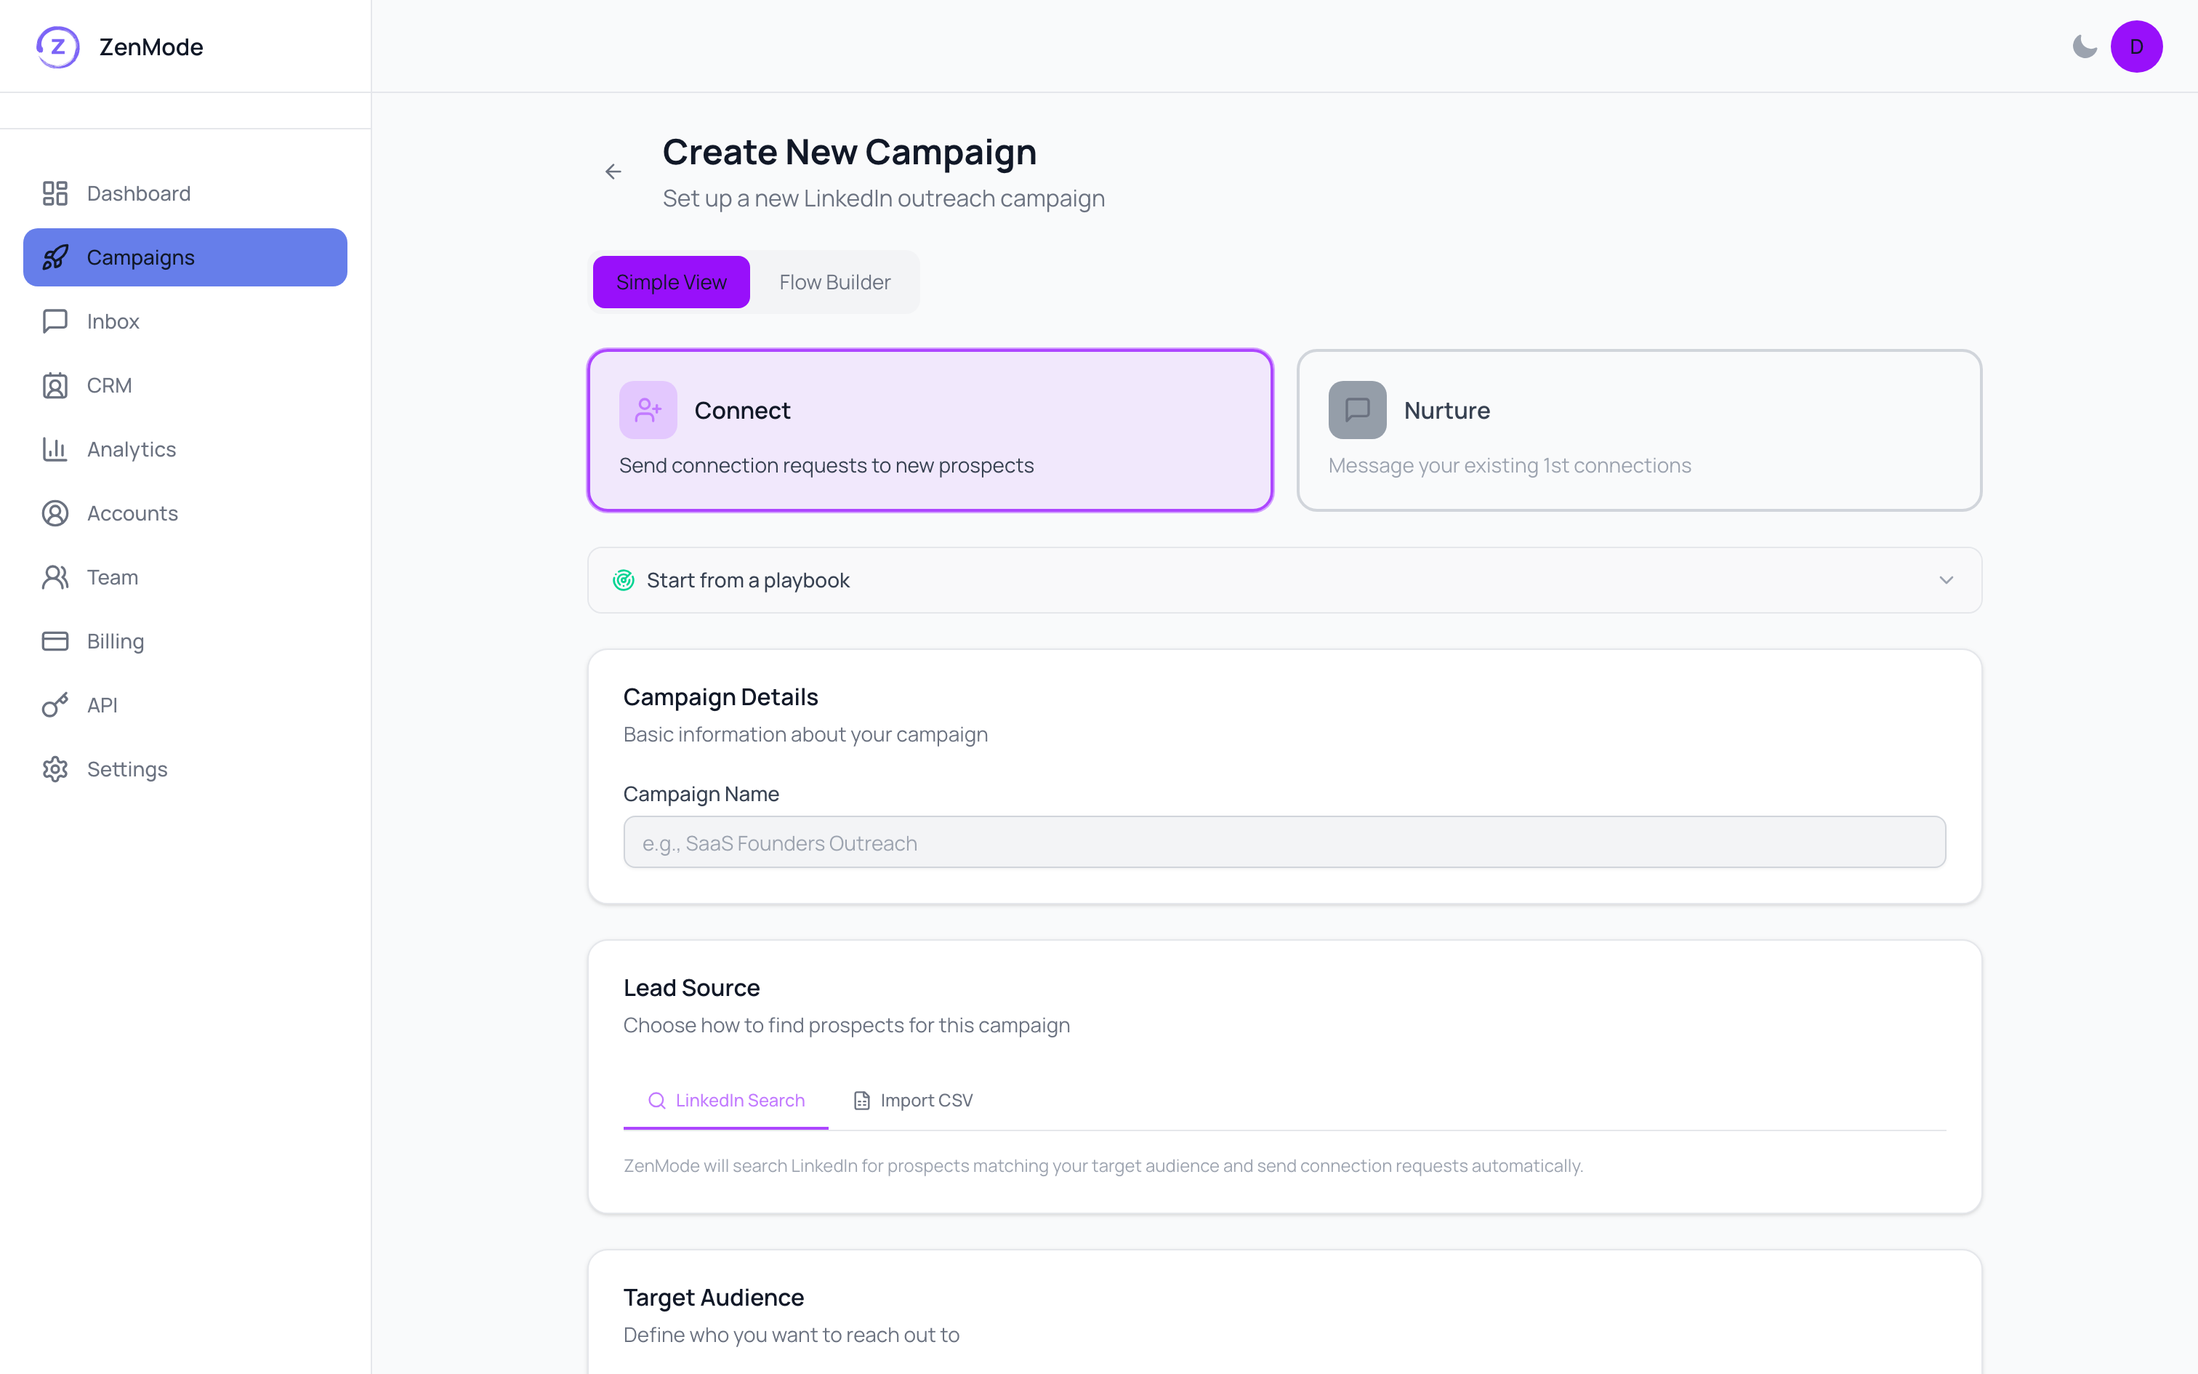Click the ZenMode logo icon

(x=57, y=47)
